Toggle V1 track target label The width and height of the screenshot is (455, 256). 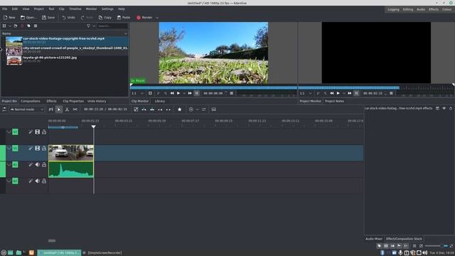[x=15, y=149]
